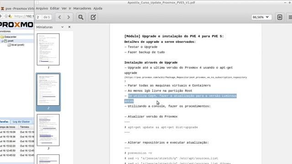Open the Editar menu
Screen dimensions: 292x164
(x=55, y=8)
